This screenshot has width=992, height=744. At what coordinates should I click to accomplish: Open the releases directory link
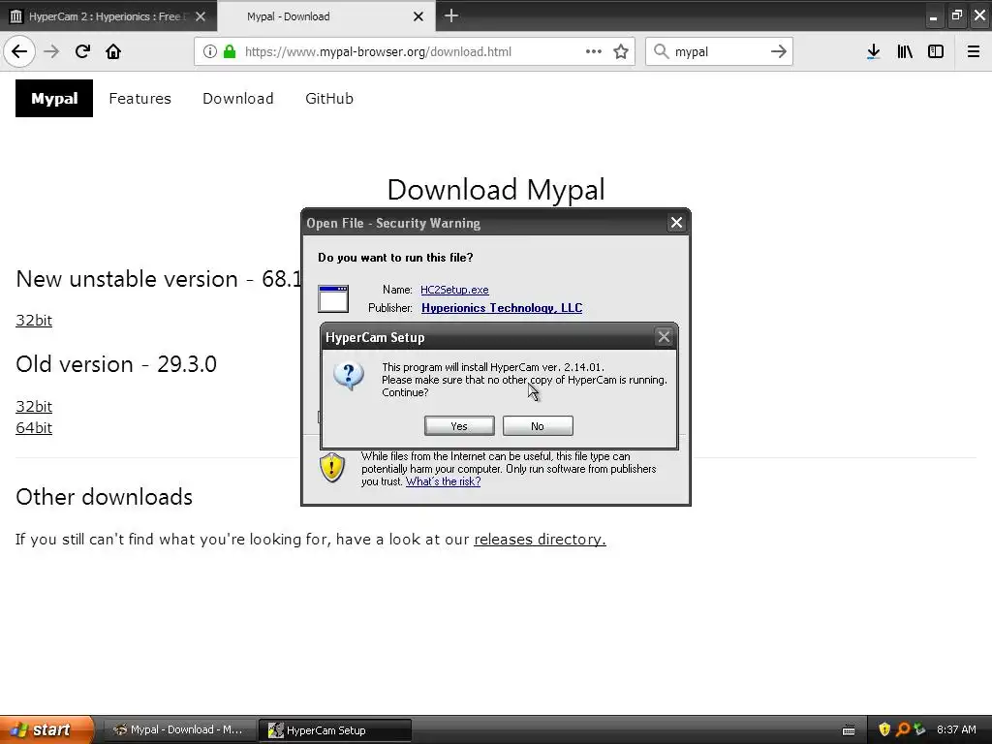tap(540, 539)
